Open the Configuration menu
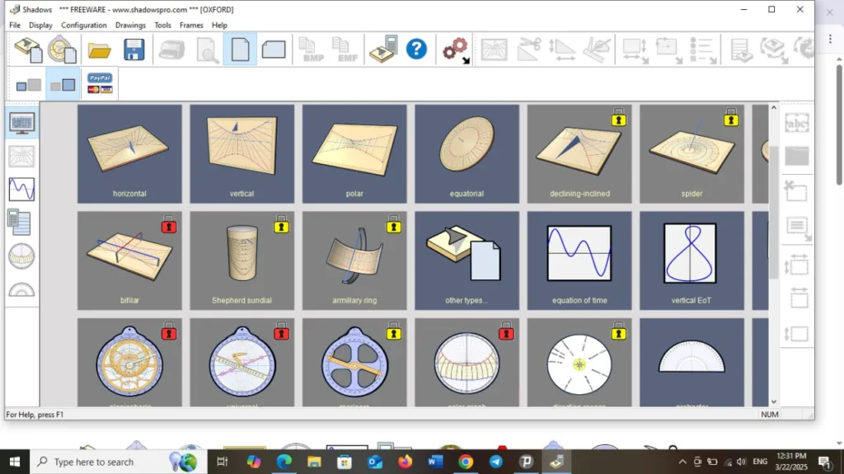The width and height of the screenshot is (844, 474). [84, 26]
